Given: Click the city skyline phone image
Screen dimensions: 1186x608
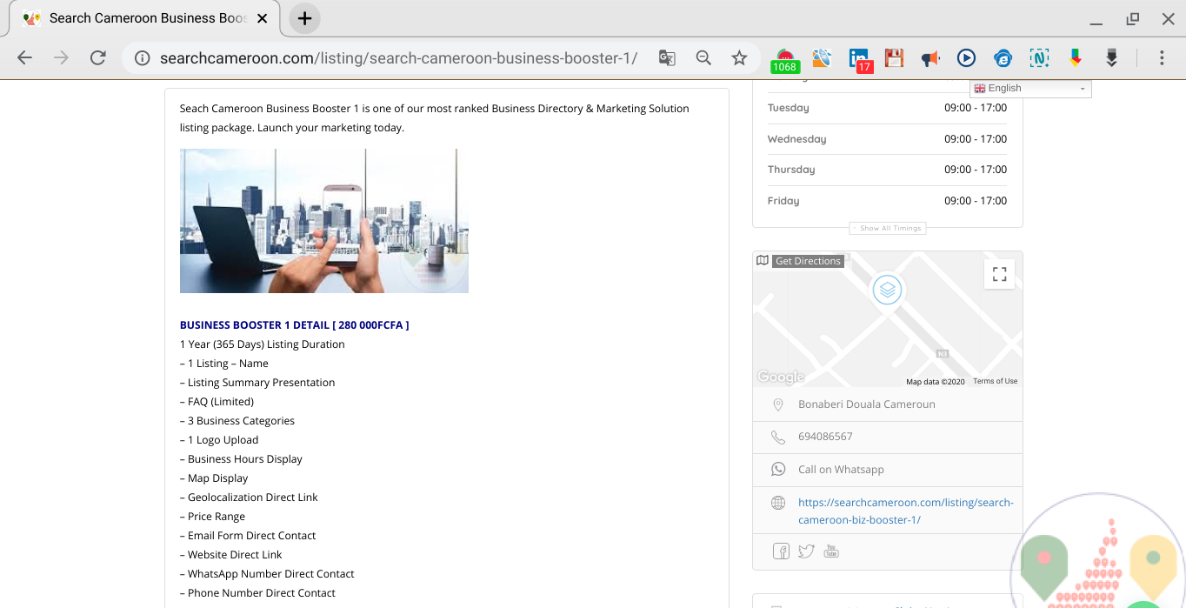Looking at the screenshot, I should 324,221.
